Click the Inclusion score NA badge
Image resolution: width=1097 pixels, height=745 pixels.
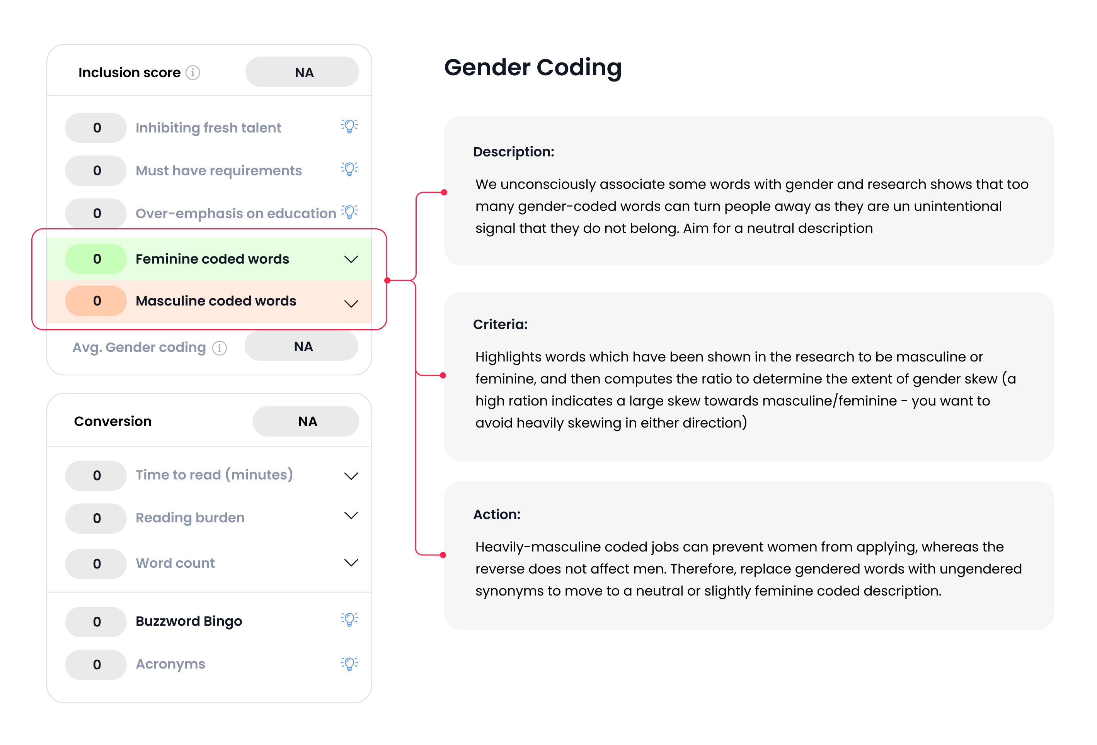[302, 72]
